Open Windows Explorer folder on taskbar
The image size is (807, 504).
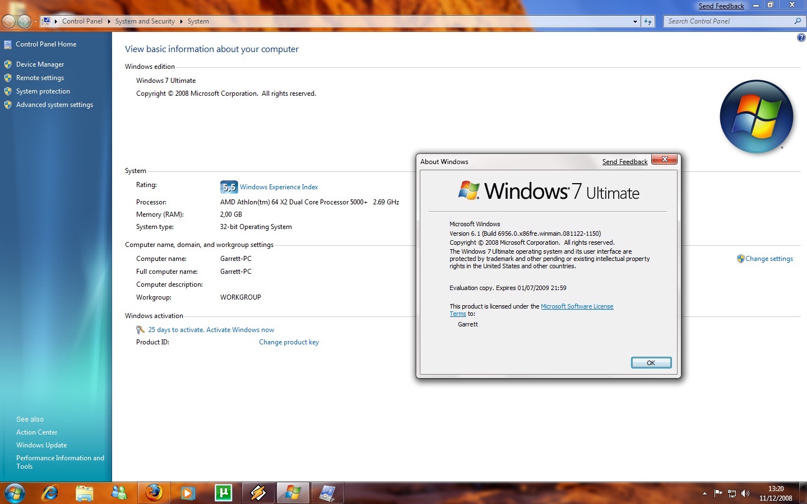[85, 493]
